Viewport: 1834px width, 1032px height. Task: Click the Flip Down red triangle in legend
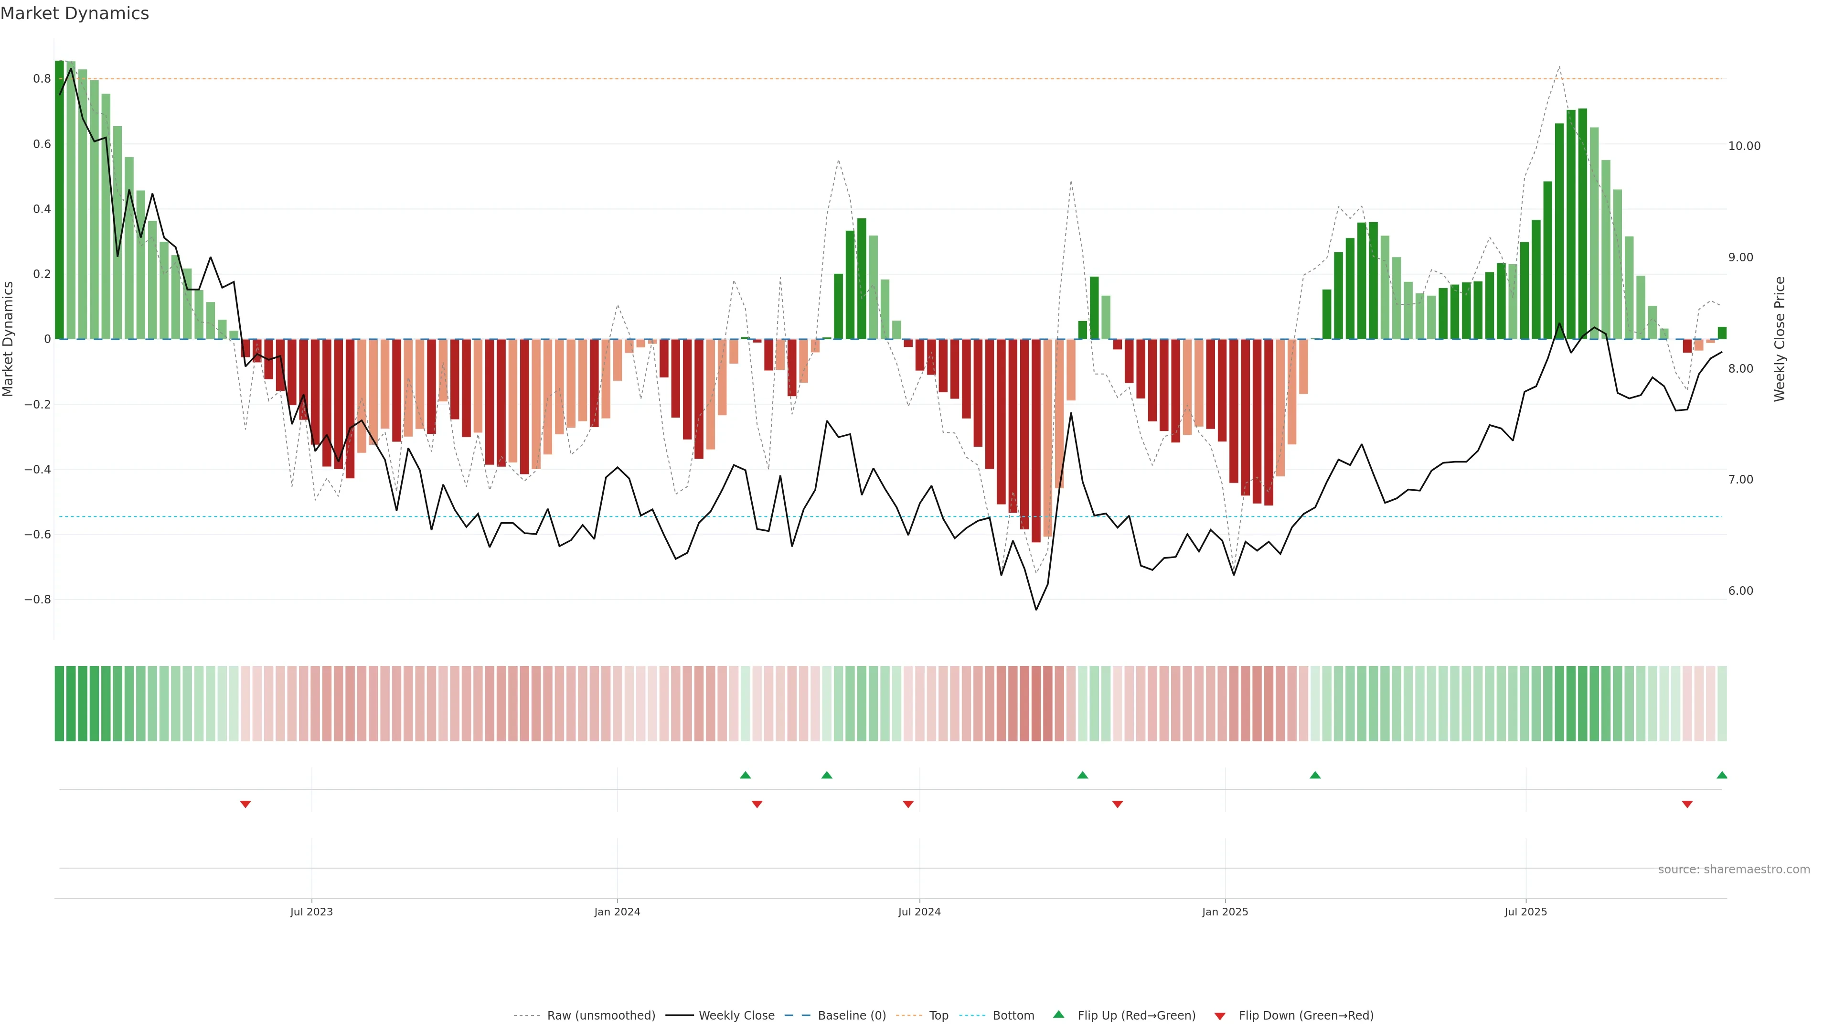pos(1220,1016)
